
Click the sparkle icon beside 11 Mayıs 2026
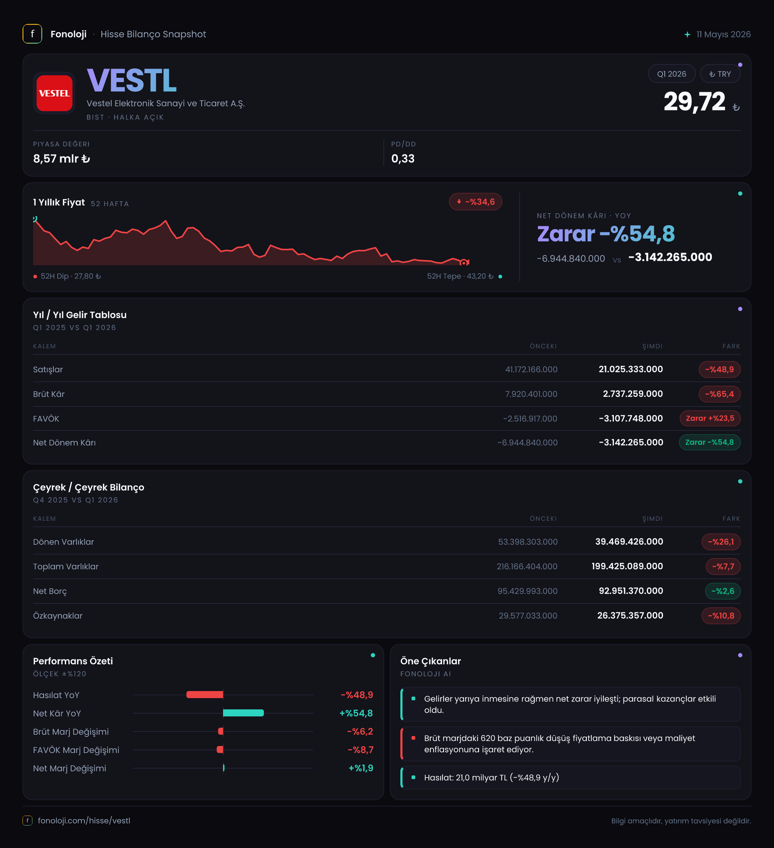(687, 34)
